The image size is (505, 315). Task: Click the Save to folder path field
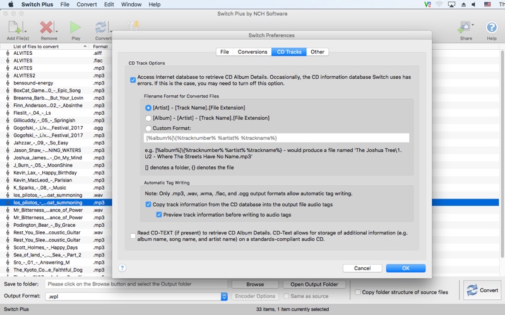[x=136, y=284]
